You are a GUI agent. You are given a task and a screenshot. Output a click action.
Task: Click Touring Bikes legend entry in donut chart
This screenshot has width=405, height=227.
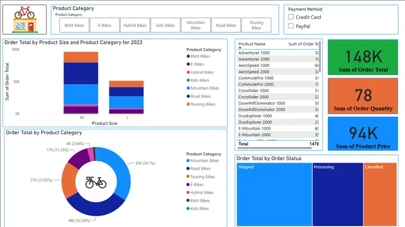[201, 177]
